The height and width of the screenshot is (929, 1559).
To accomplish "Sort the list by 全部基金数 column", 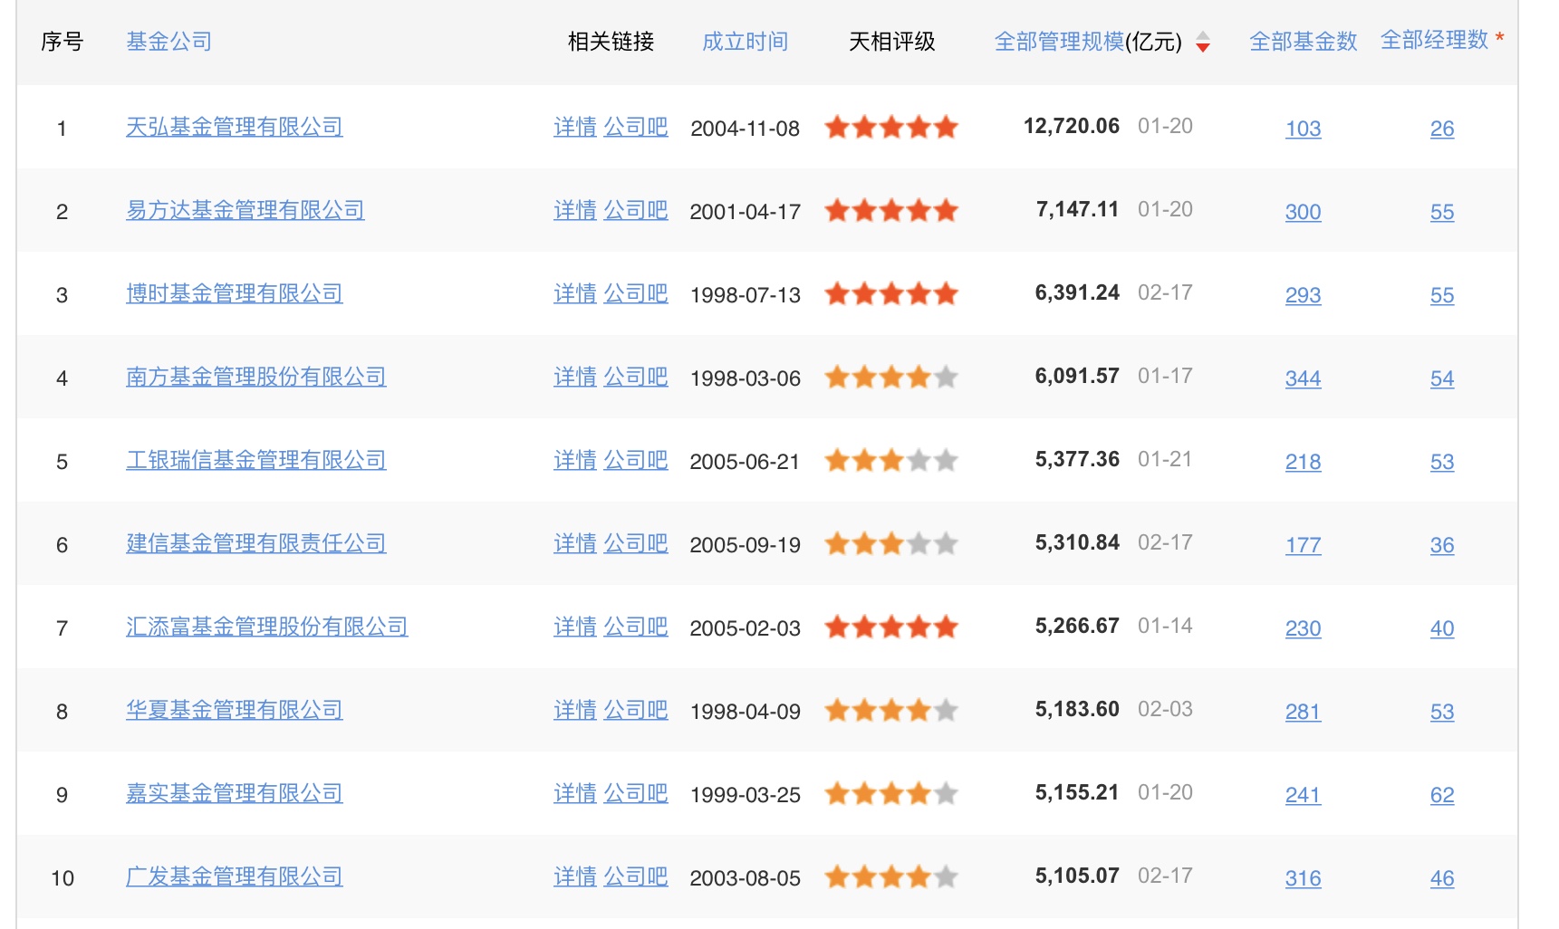I will [x=1302, y=41].
